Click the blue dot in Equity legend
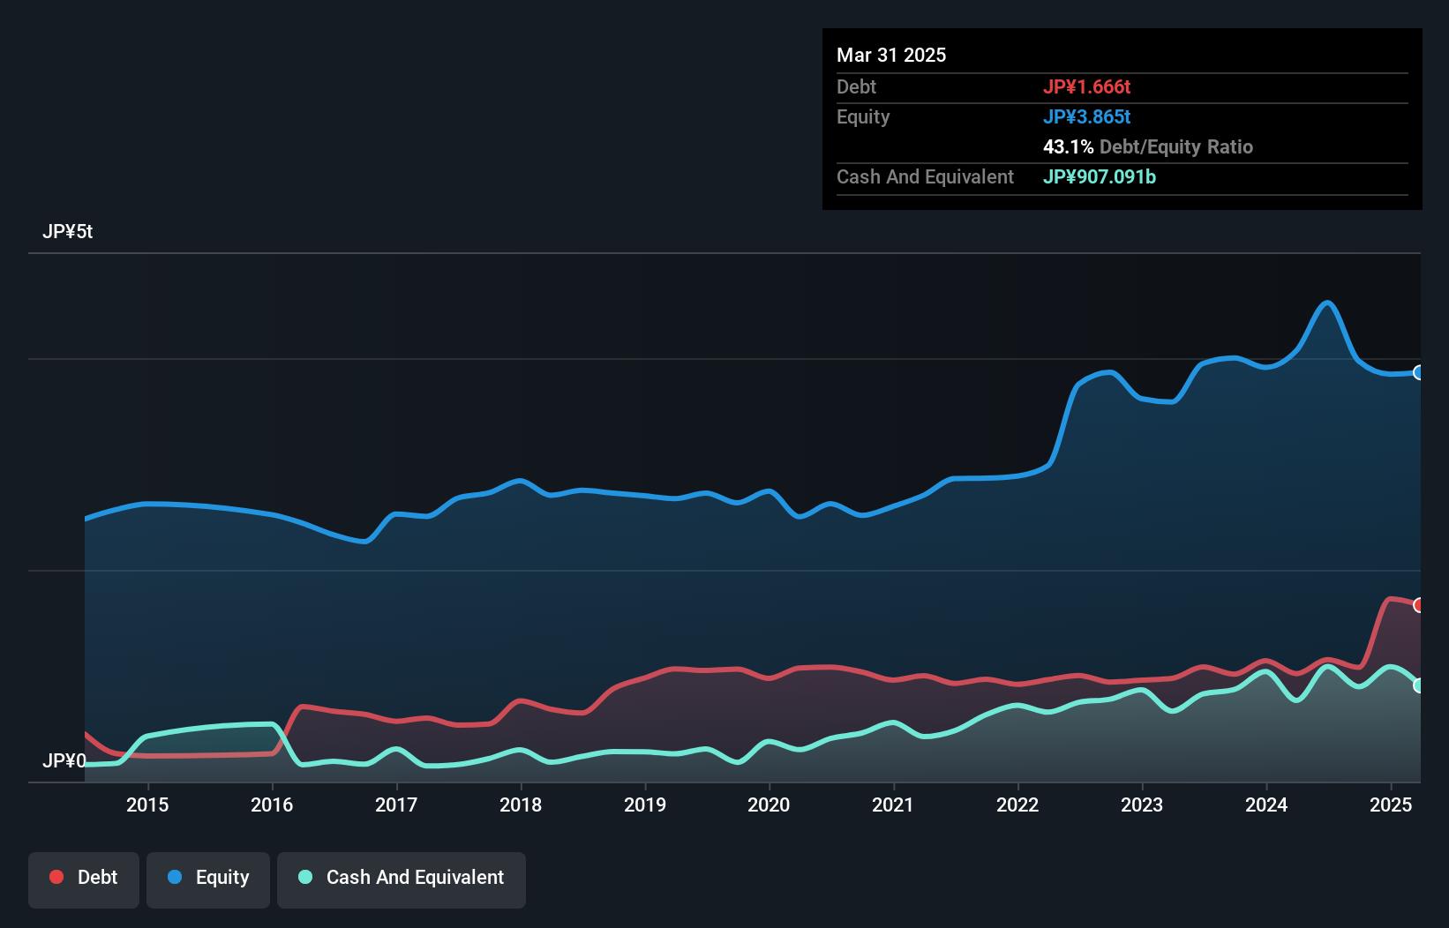 (x=175, y=877)
